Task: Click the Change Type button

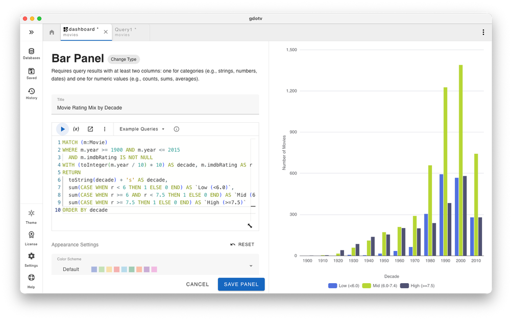Action: (x=124, y=59)
